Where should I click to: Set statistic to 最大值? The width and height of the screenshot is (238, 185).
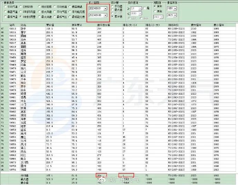(x=112, y=10)
